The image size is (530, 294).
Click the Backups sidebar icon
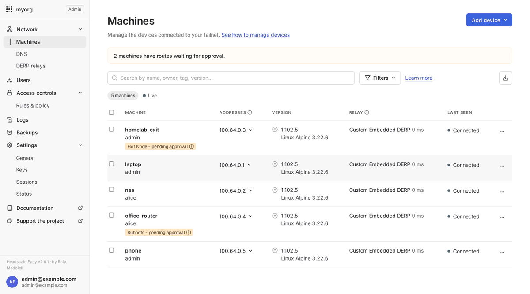click(10, 133)
